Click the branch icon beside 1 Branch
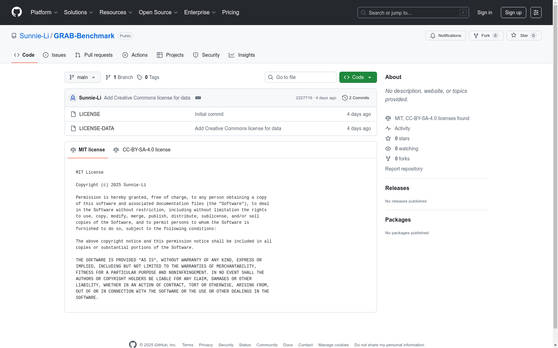 coord(108,77)
